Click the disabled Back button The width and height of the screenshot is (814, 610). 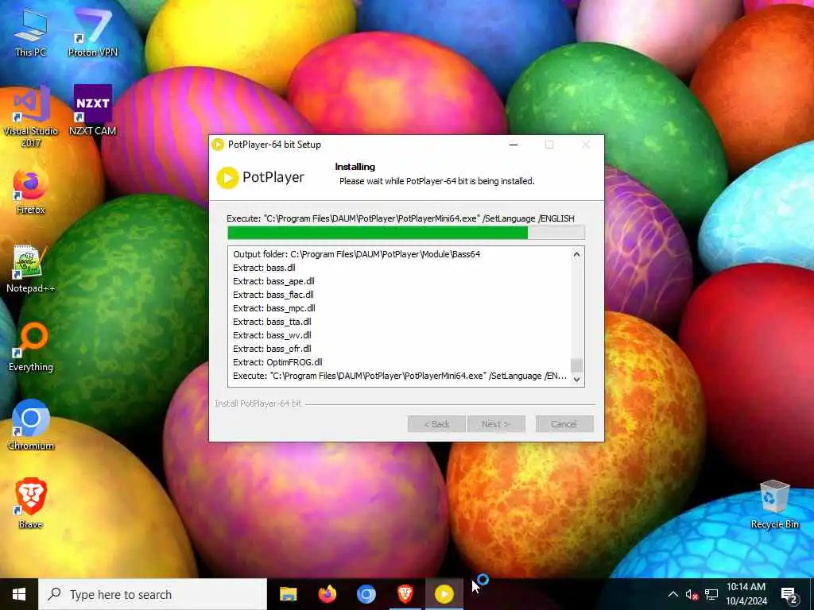click(436, 424)
